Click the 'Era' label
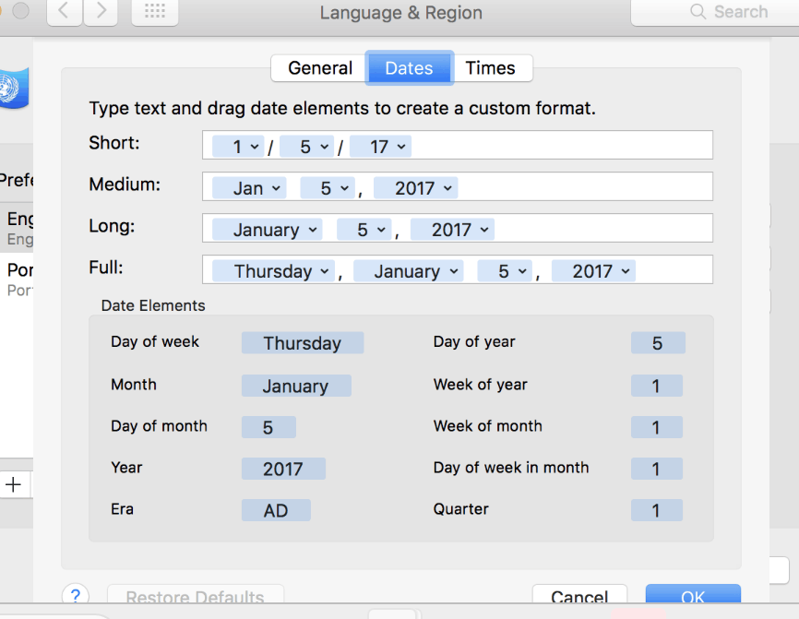The image size is (799, 619). 123,509
